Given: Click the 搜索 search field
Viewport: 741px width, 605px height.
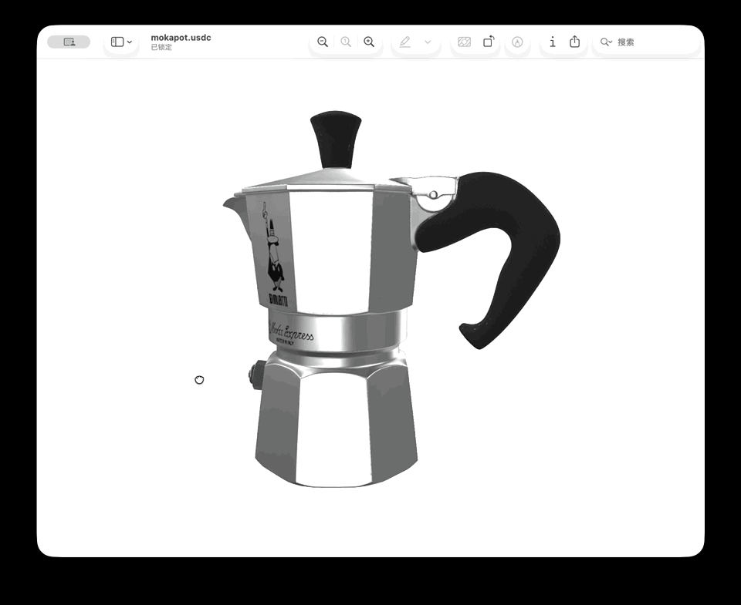Looking at the screenshot, I should (x=645, y=42).
